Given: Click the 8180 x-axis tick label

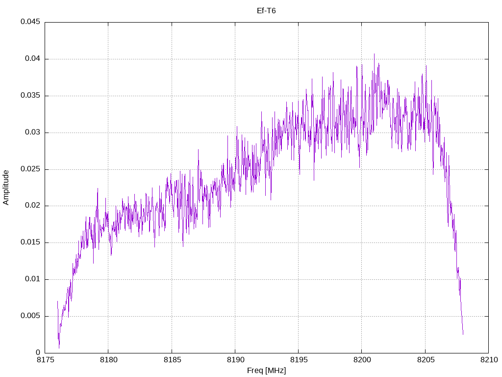Looking at the screenshot, I should click(x=109, y=360).
